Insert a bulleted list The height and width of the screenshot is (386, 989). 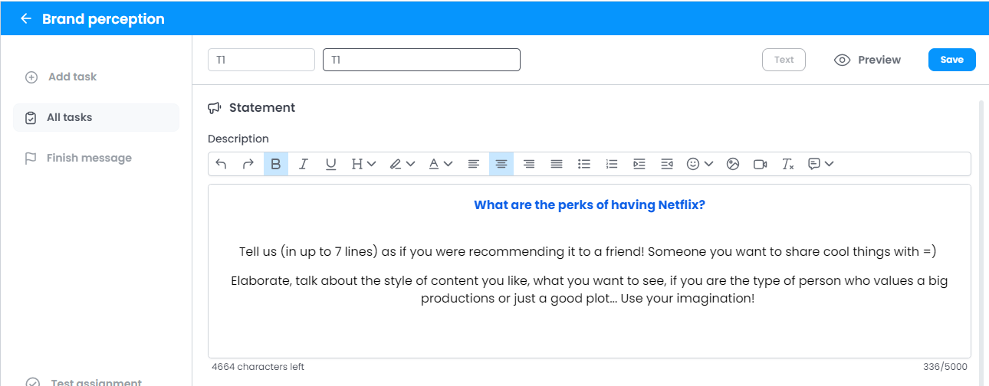point(584,164)
